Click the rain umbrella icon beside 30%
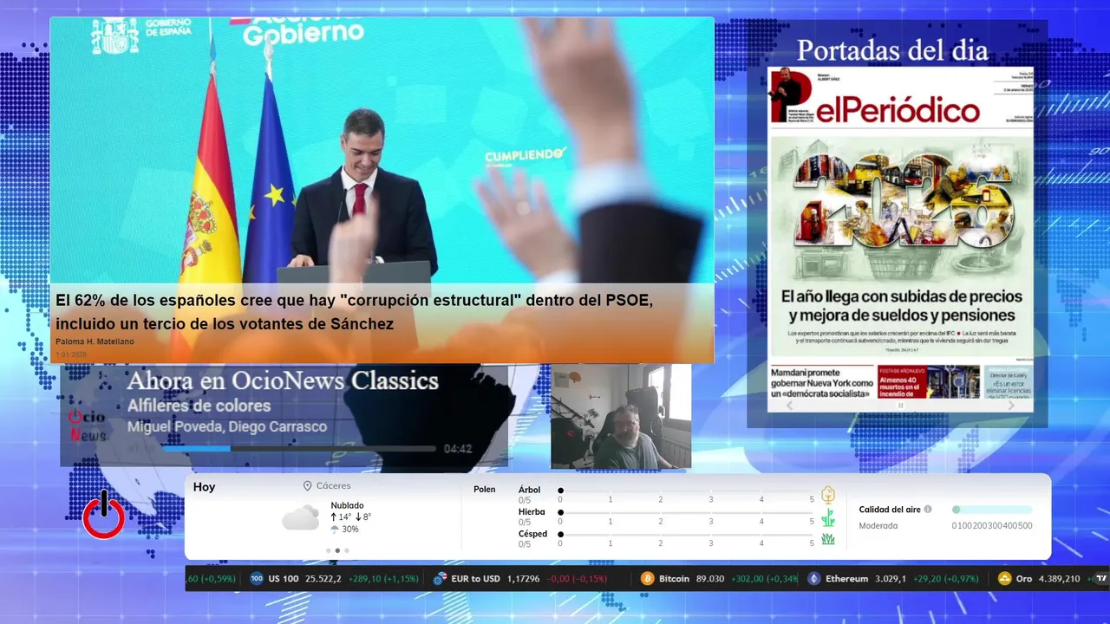The height and width of the screenshot is (624, 1110). pyautogui.click(x=335, y=529)
